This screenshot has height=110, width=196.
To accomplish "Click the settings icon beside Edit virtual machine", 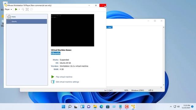I will pyautogui.click(x=53, y=82).
